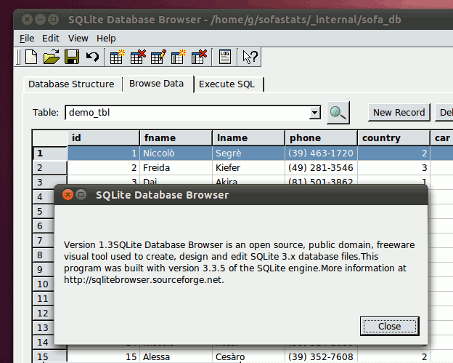This screenshot has height=363, width=453.
Task: Open a database with the folder icon
Action: coord(51,57)
